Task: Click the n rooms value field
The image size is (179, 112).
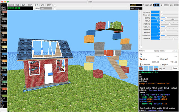Action: click(155, 12)
